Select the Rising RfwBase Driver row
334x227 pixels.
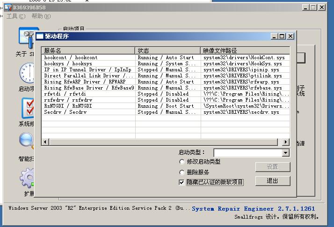tap(166, 88)
